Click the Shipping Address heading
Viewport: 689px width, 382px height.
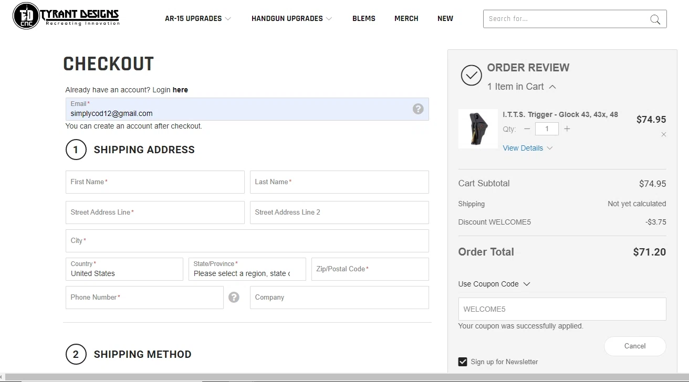[144, 150]
